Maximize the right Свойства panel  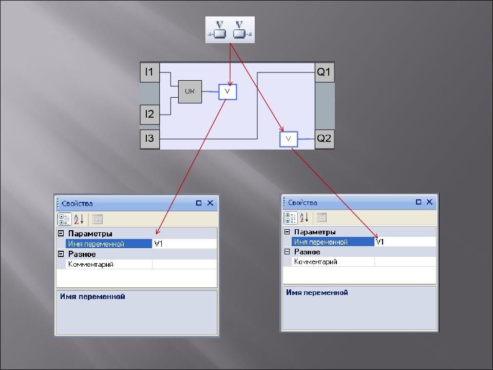[x=419, y=201]
